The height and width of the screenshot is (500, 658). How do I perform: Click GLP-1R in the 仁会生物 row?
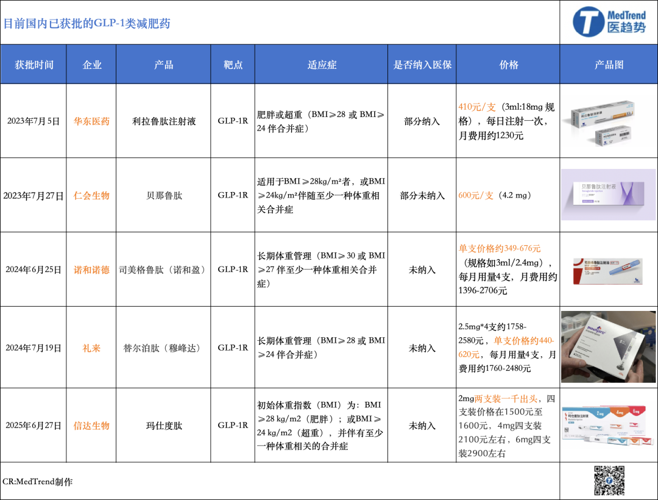pyautogui.click(x=233, y=195)
